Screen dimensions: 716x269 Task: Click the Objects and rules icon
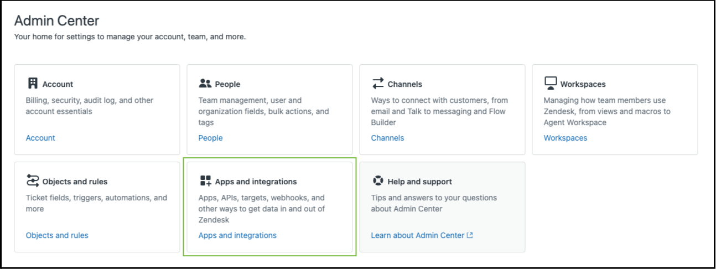point(33,181)
